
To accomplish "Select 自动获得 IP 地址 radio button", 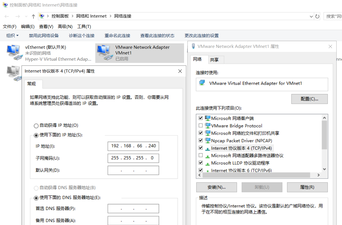I will click(x=36, y=126).
